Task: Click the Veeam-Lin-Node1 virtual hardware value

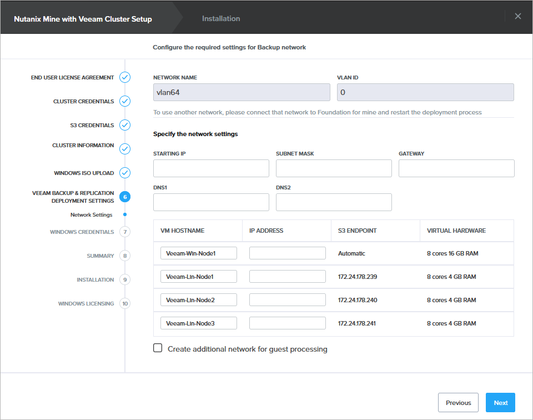Action: point(451,277)
